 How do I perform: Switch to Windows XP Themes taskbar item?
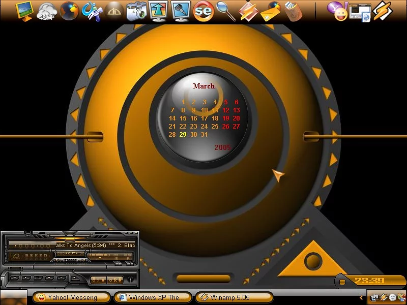tap(153, 297)
